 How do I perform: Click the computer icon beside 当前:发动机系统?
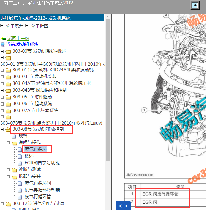coord(3,45)
